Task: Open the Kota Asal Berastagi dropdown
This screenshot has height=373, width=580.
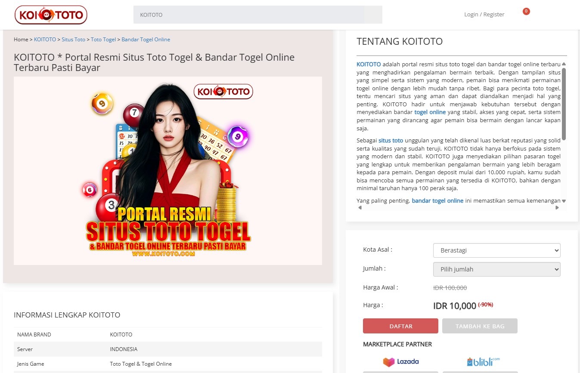Action: pyautogui.click(x=496, y=250)
